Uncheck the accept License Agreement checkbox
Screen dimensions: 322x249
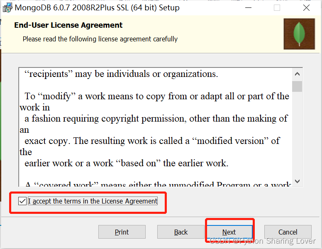(22, 201)
